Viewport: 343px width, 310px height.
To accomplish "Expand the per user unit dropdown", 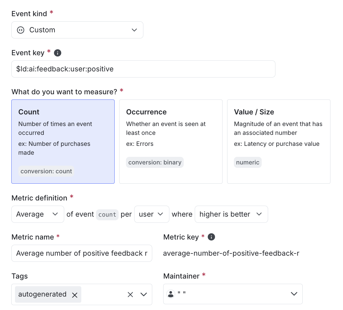I will tap(152, 214).
